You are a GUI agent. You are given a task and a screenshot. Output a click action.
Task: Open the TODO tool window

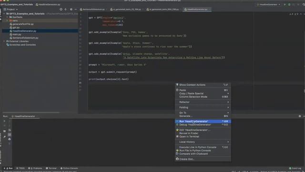20,168
